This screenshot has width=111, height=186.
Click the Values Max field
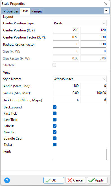93,93
